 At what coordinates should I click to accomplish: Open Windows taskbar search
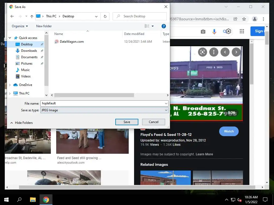(x=19, y=200)
